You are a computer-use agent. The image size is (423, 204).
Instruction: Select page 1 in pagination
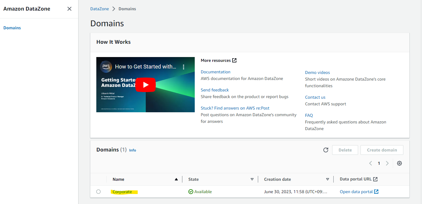(379, 163)
